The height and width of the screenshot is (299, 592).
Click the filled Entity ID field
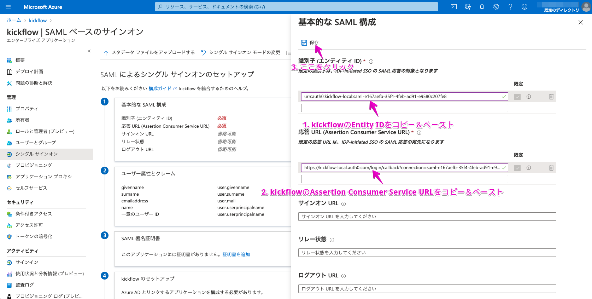coord(404,97)
